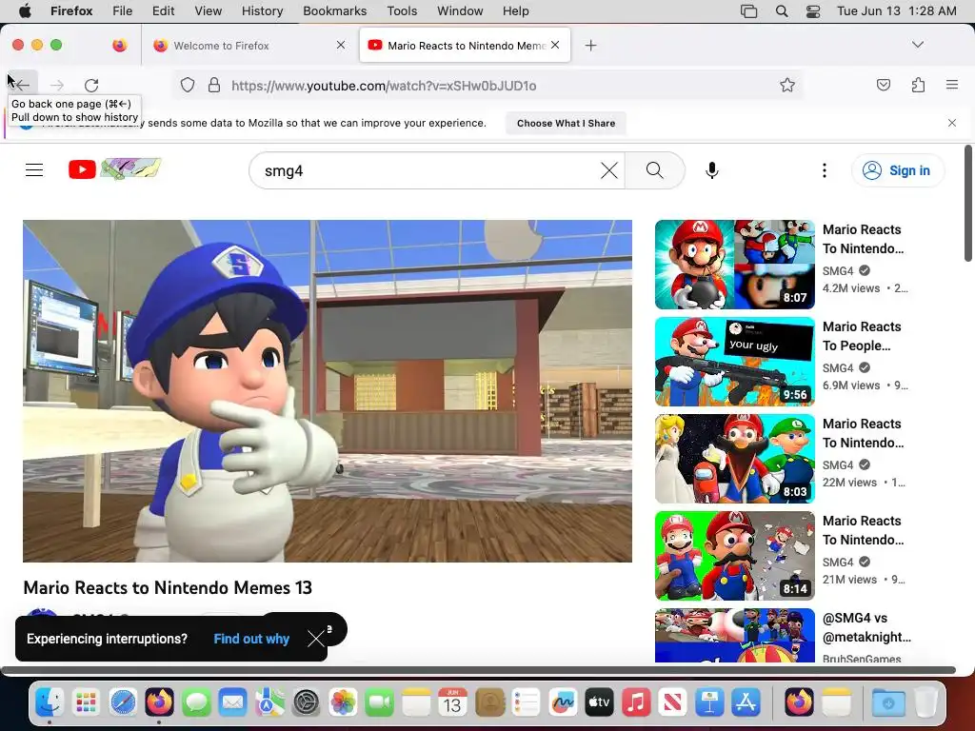Screen dimensions: 975x731
Task: Open the SMG4 vs metaknight video
Action: [866, 627]
